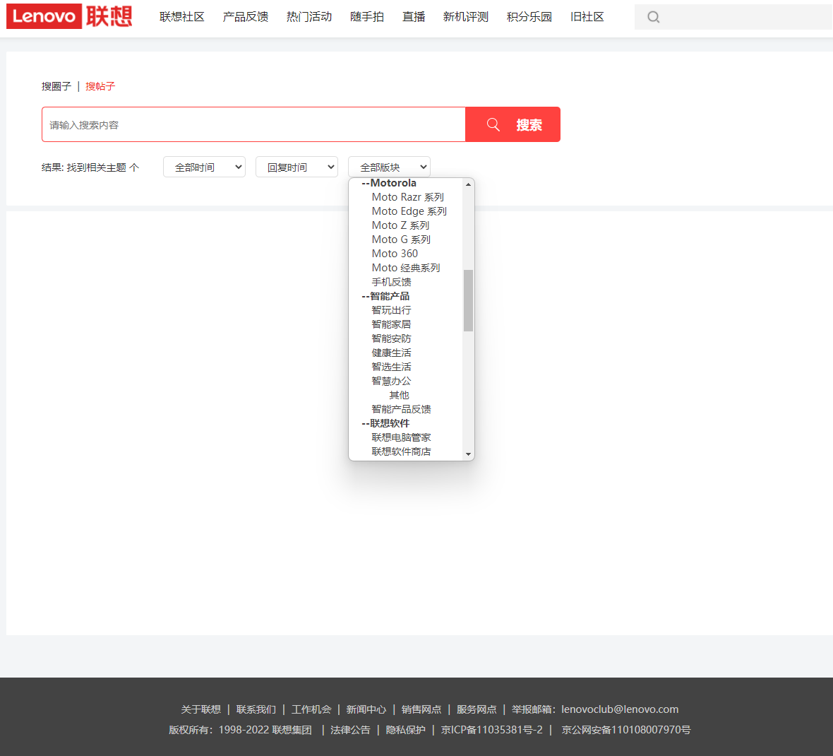This screenshot has width=833, height=756.
Task: Click the dropdown list scroll-down arrow
Action: coord(468,454)
